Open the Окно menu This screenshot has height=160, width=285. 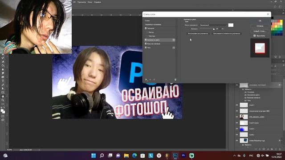pyautogui.click(x=90, y=2)
